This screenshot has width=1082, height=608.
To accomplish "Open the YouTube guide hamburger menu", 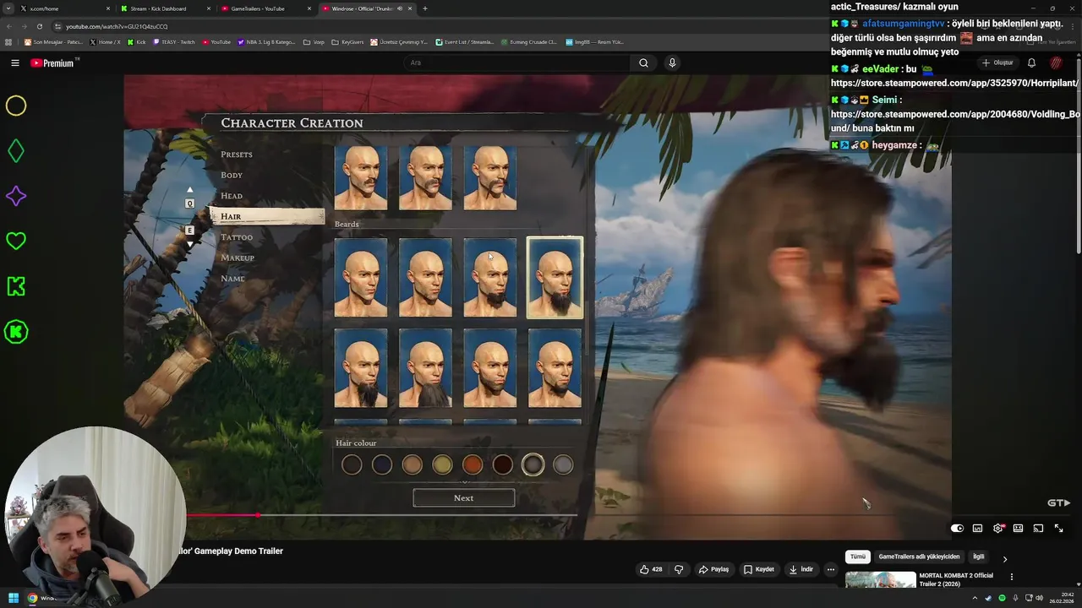I will tap(14, 62).
